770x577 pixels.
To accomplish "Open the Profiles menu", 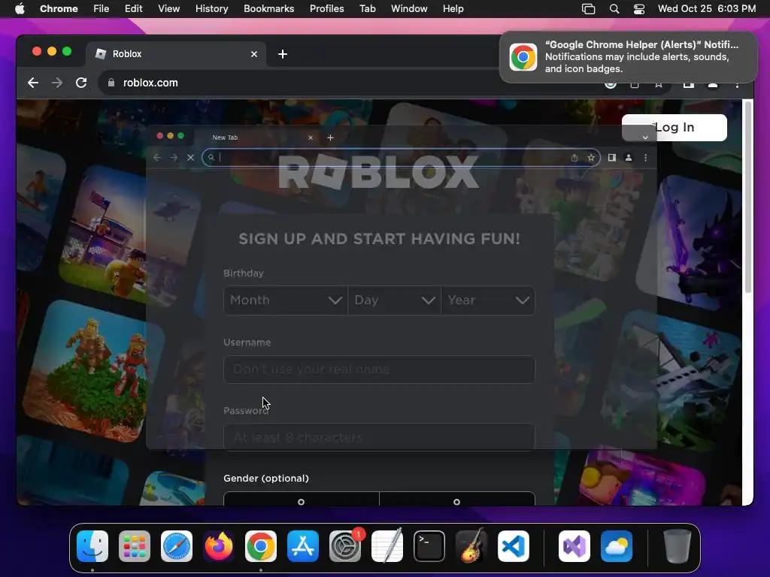I will click(326, 9).
